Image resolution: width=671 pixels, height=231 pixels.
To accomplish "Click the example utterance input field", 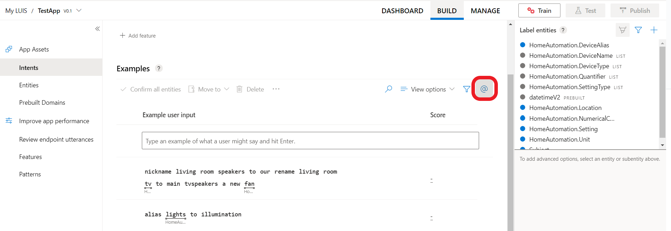I will pos(310,141).
